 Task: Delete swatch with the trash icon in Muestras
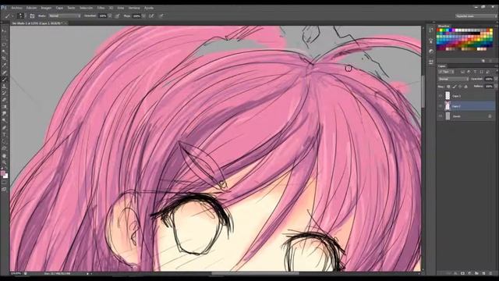coord(490,61)
